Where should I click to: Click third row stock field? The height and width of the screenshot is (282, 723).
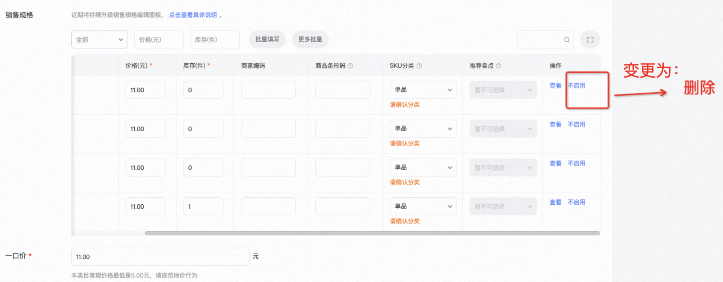[x=203, y=167]
